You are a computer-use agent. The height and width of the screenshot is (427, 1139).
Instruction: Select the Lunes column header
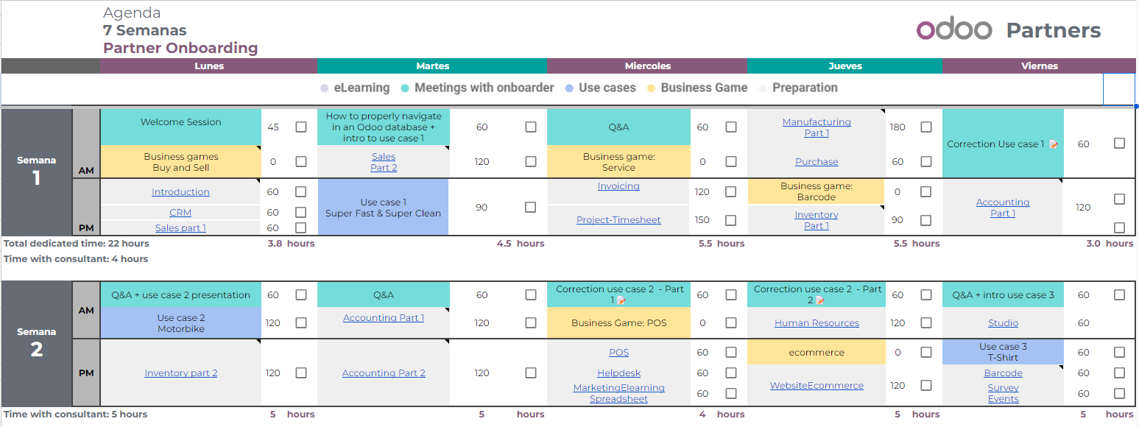pos(209,66)
